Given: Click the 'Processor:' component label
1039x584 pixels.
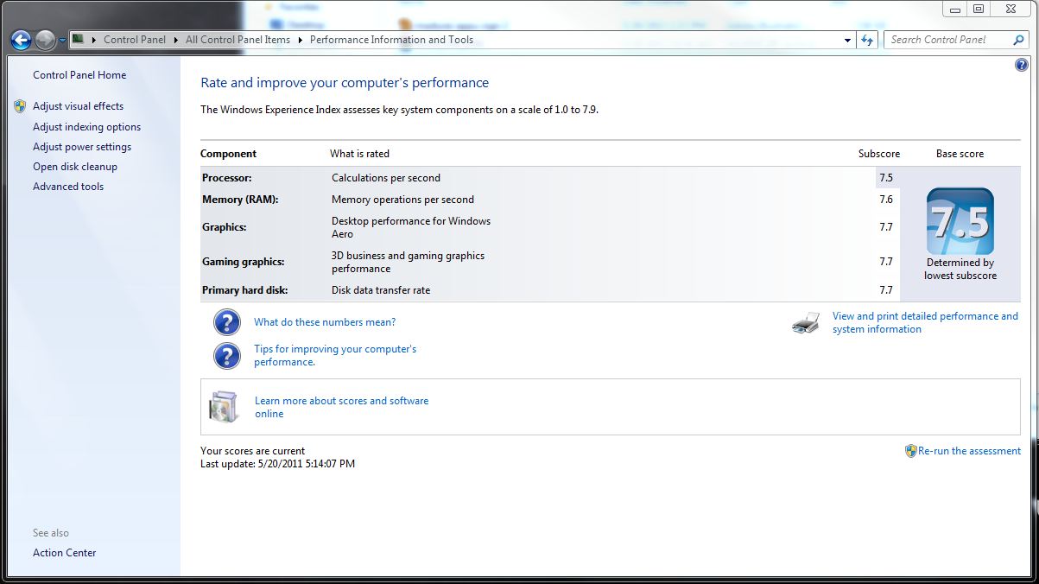Looking at the screenshot, I should [x=227, y=178].
